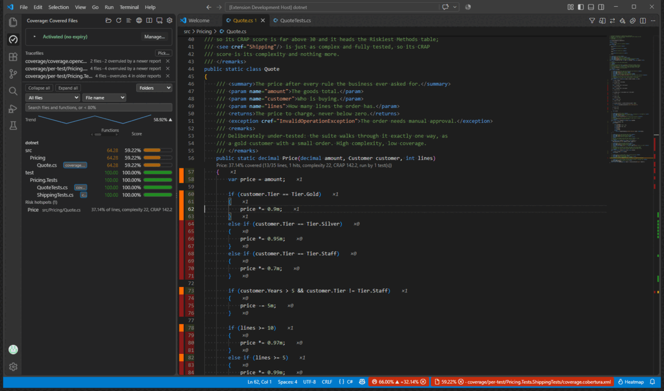The height and width of the screenshot is (391, 664).
Task: Open the Folders grouping dropdown
Action: pos(154,88)
